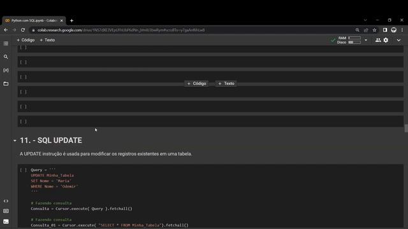This screenshot has width=408, height=229.
Task: Open code snippets icon in left sidebar
Action: coord(6,201)
